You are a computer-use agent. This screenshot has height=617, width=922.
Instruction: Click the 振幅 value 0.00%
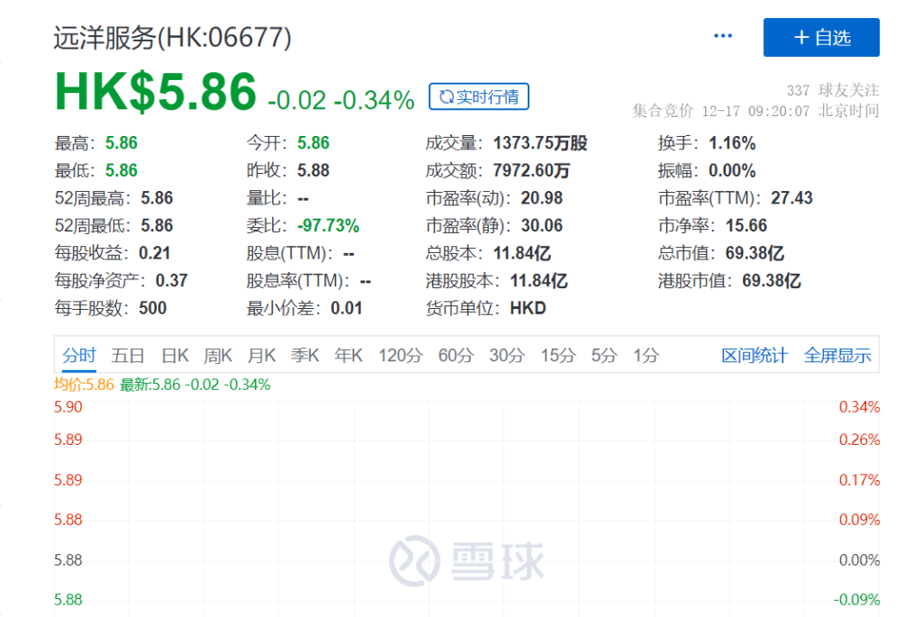[731, 170]
